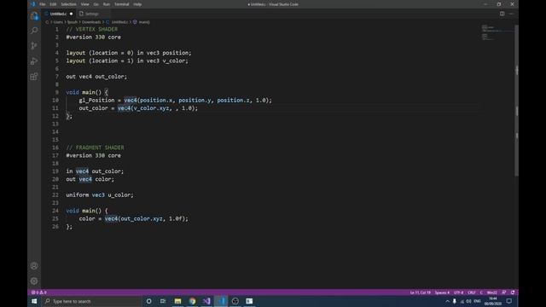The height and width of the screenshot is (307, 546).
Task: Click UTF-8 encoding in status bar
Action: point(458,293)
